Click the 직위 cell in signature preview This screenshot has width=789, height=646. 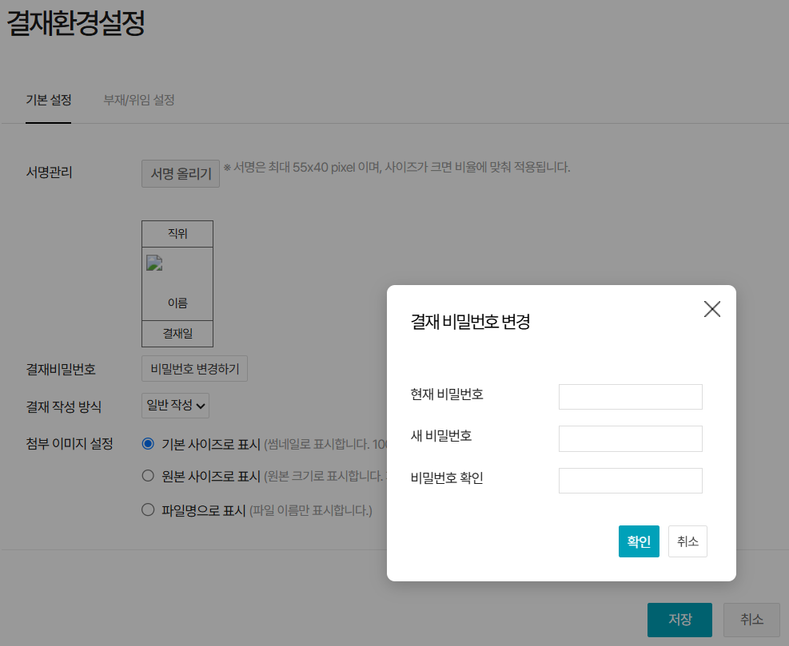[177, 233]
